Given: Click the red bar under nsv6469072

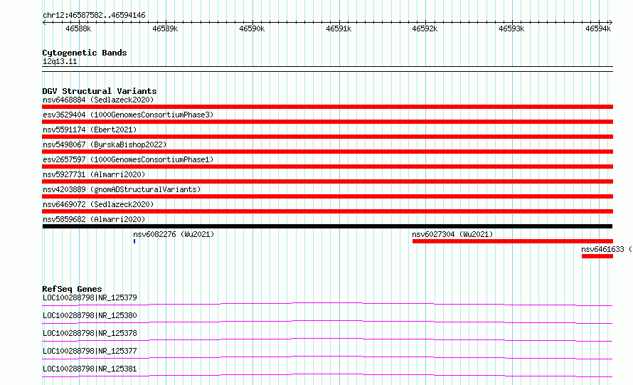Looking at the screenshot, I should 327,211.
